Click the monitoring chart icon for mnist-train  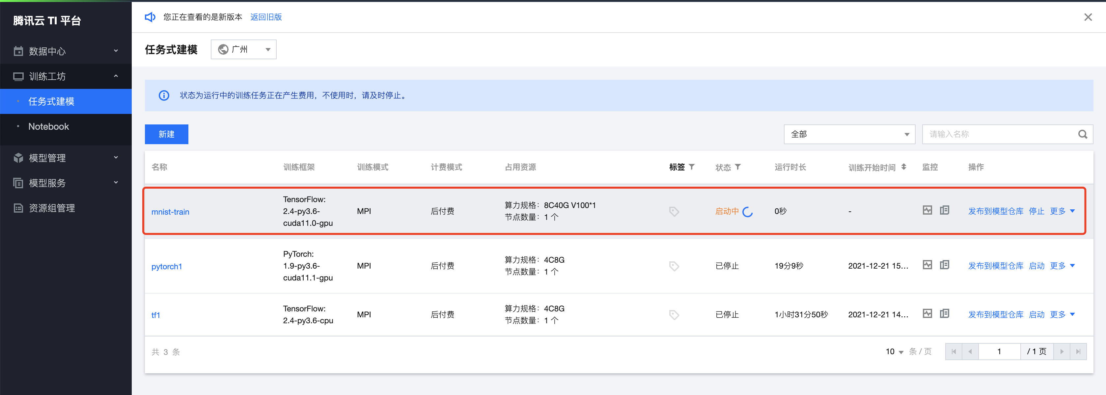tap(927, 210)
